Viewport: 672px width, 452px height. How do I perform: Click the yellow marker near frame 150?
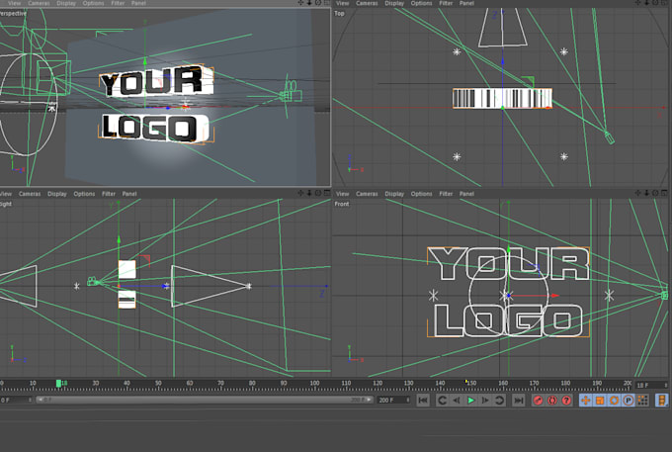[466, 381]
